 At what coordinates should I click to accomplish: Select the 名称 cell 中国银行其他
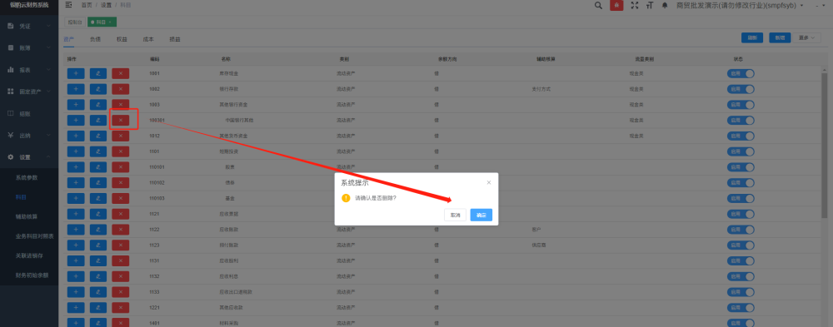click(x=239, y=121)
